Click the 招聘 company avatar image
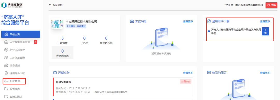Screen dimensions: 280x100 (57, 24)
